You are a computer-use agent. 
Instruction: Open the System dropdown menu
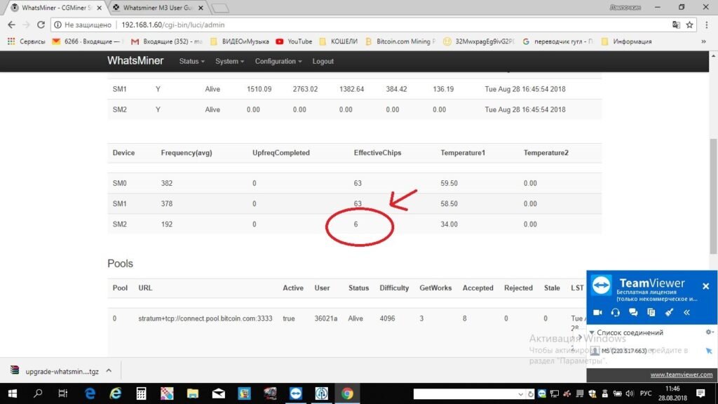(x=229, y=62)
